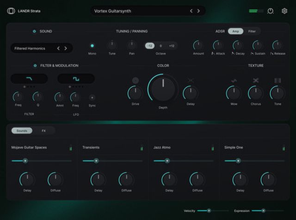
Task: Click the Jazz Atmo Delay knob
Action: click(169, 179)
